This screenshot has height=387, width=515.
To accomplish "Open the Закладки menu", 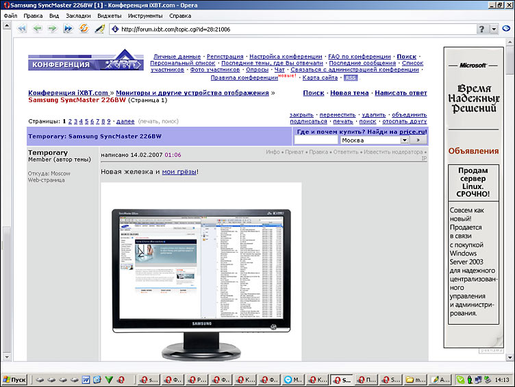I will (78, 16).
